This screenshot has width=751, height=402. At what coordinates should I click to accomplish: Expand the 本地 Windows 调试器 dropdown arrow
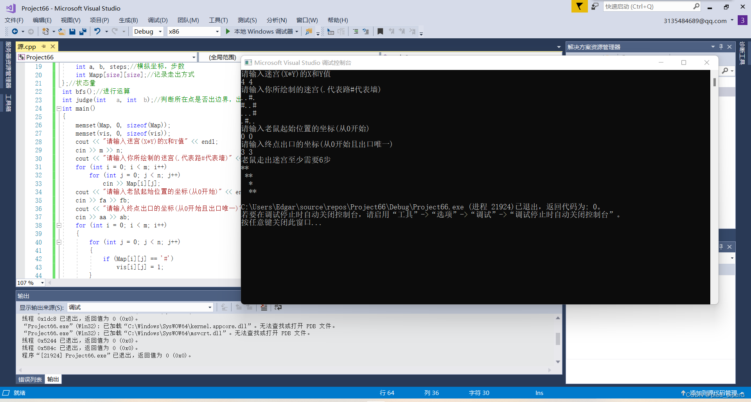(x=297, y=32)
